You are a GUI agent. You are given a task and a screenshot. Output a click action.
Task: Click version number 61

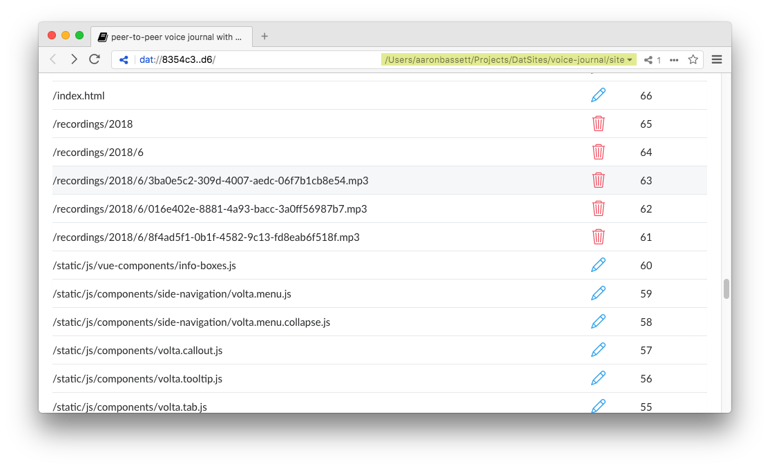(646, 237)
